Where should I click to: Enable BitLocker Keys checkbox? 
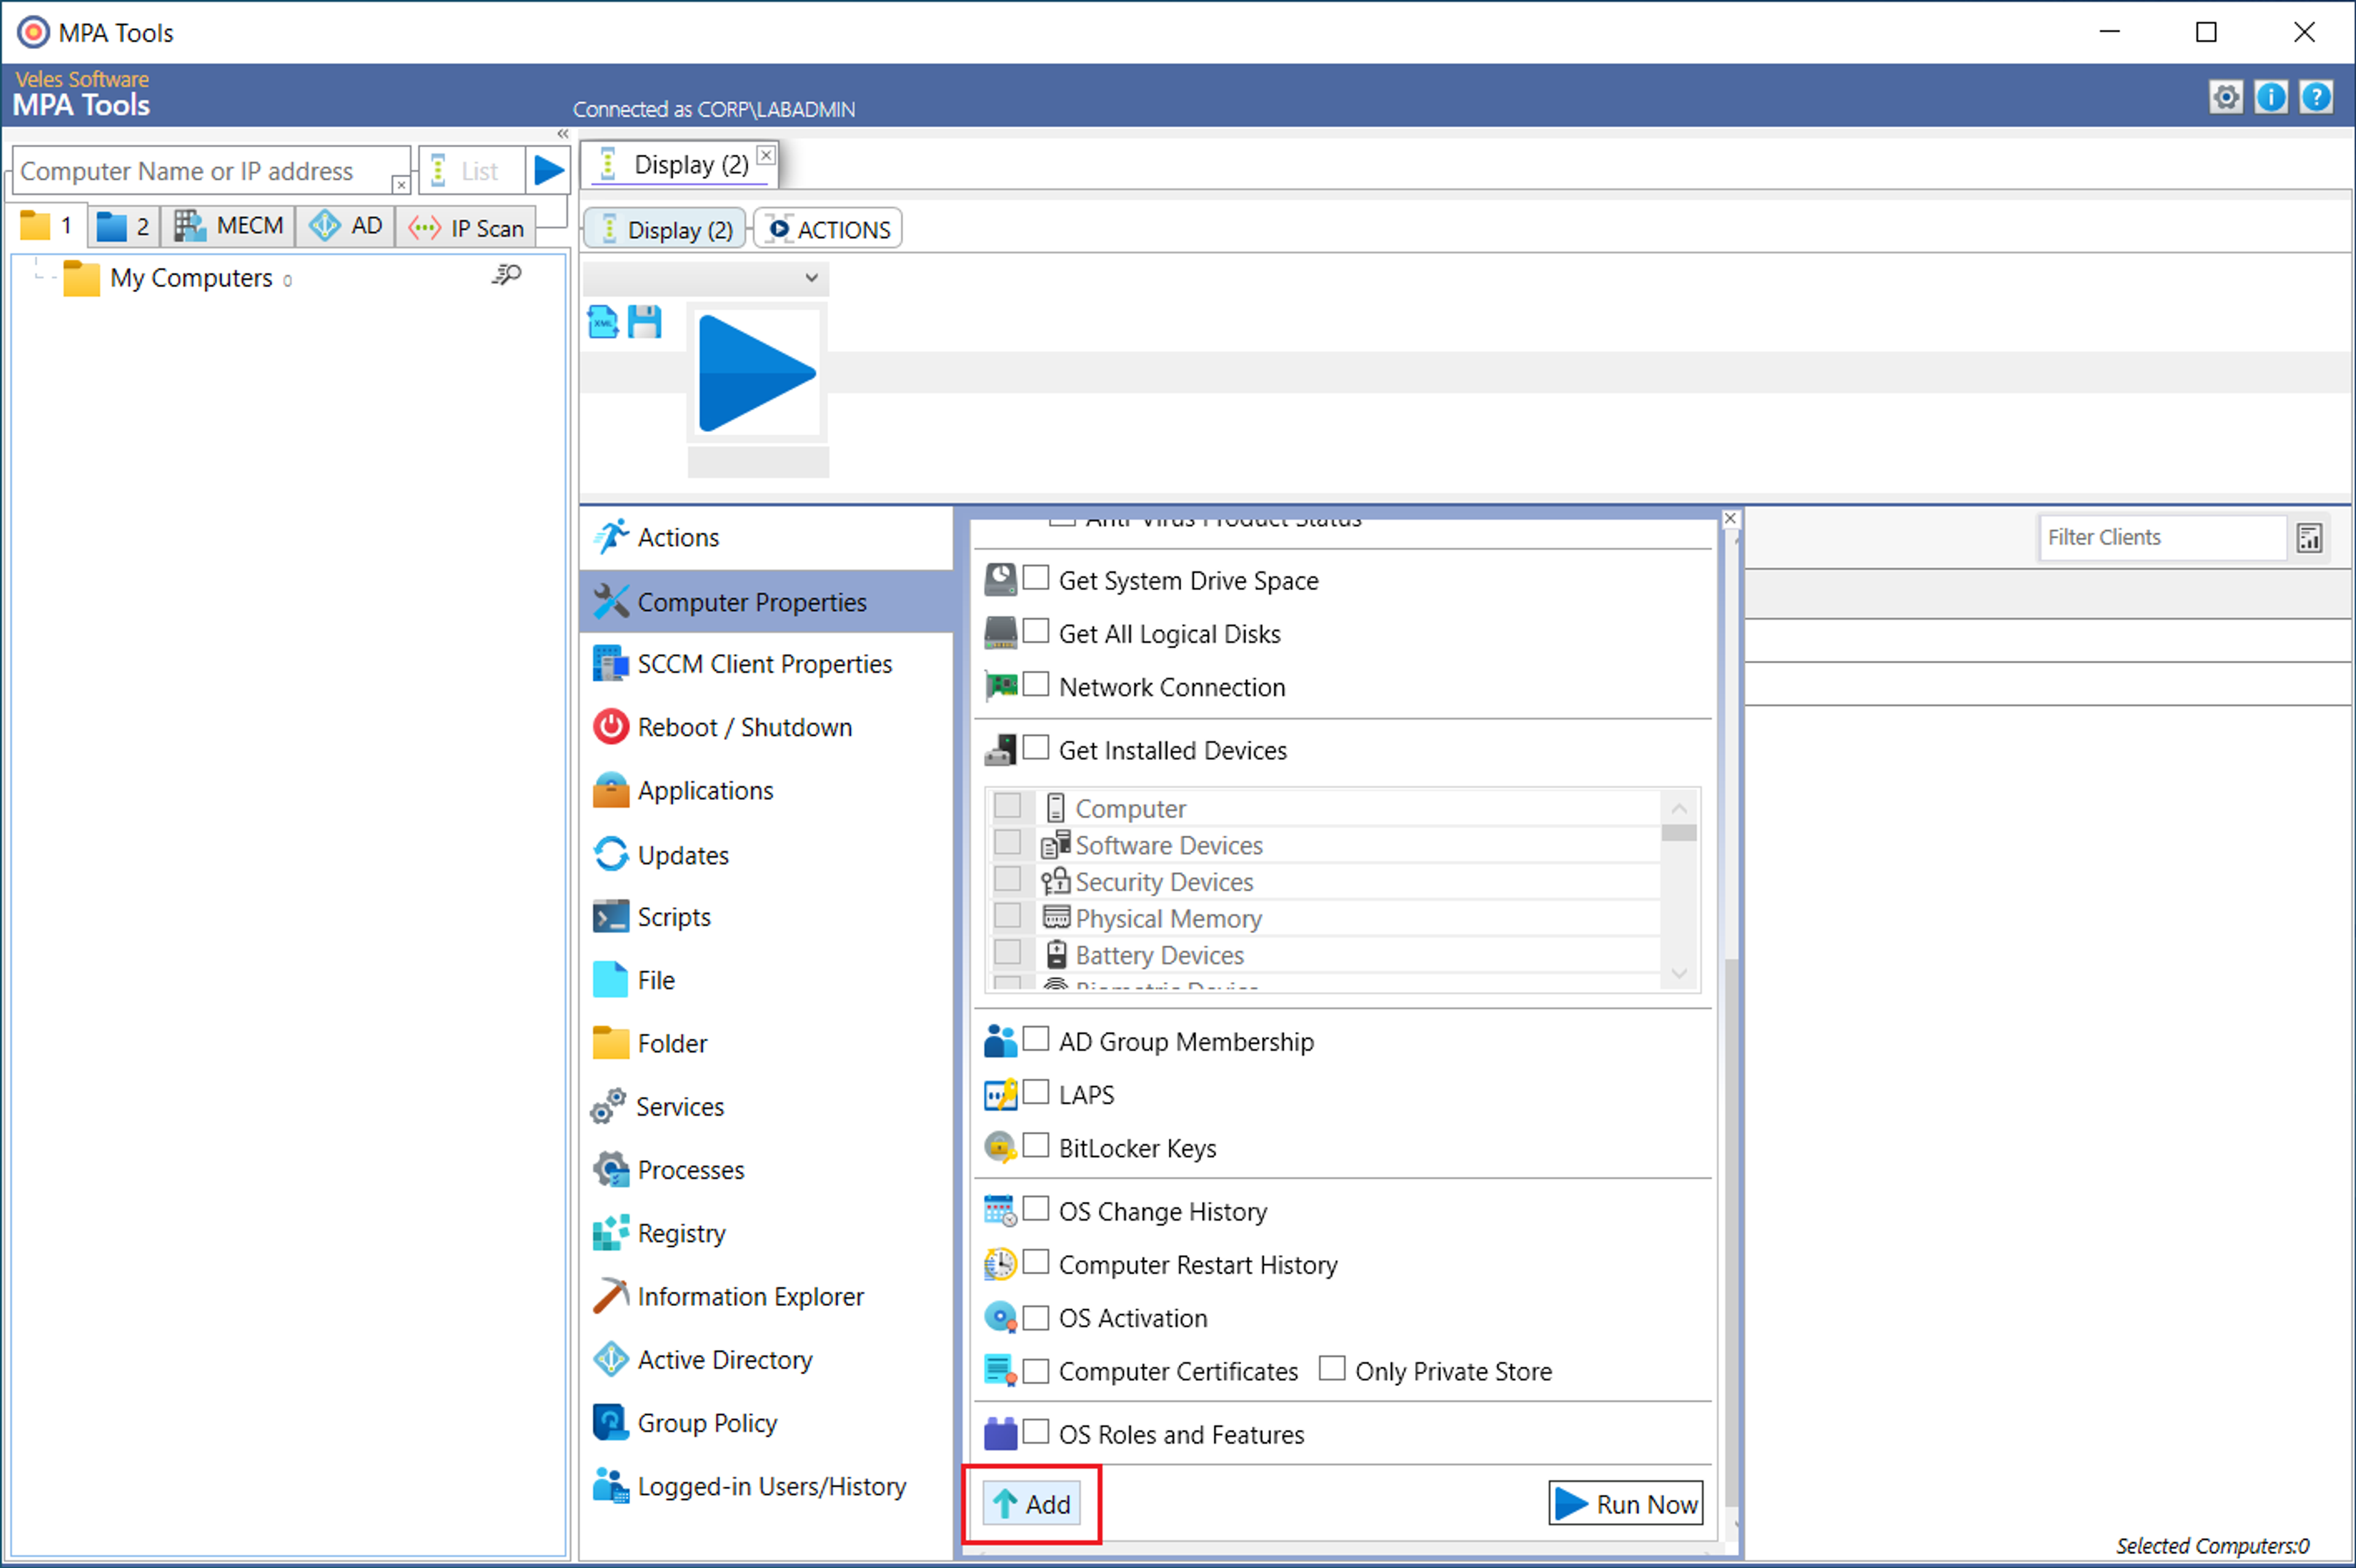[x=1036, y=1145]
